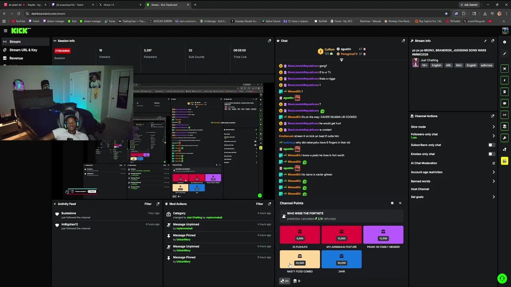Select Stream in left navigation
Viewport: 511px width, 287px height.
click(x=25, y=41)
